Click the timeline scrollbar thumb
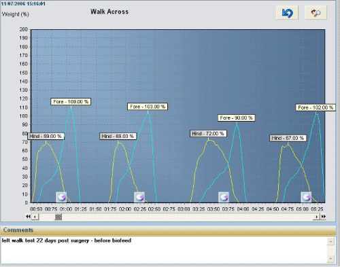Image resolution: width=340 pixels, height=267 pixels. click(58, 217)
